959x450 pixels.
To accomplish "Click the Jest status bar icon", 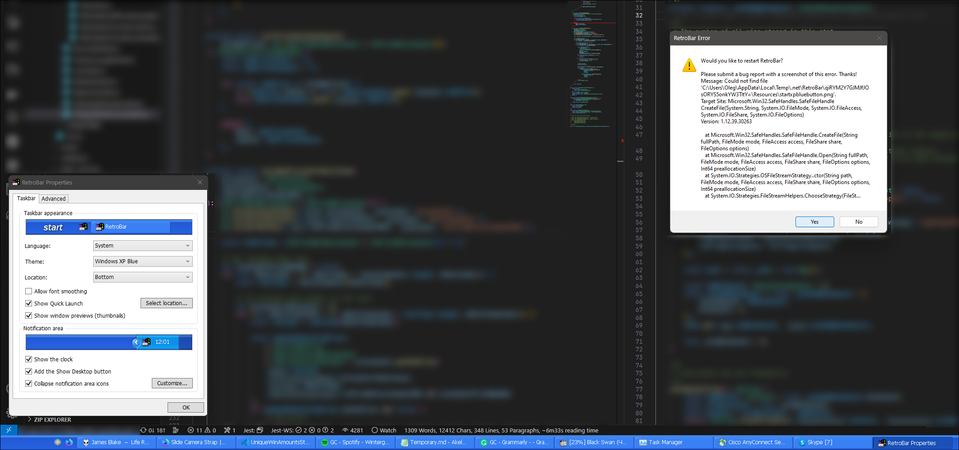I will click(251, 430).
